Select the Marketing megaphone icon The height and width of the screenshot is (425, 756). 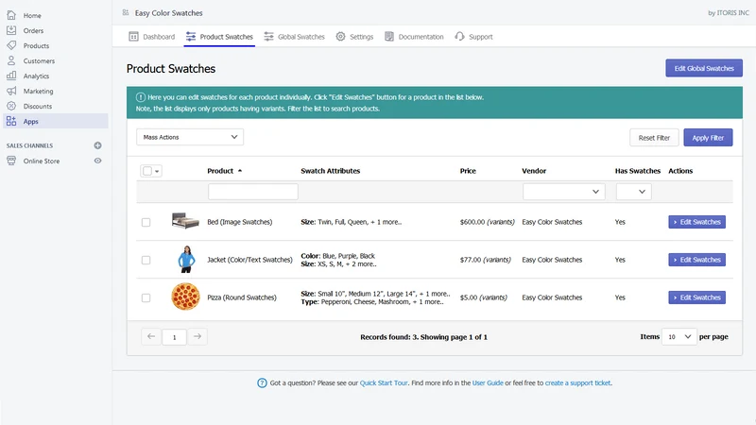pyautogui.click(x=11, y=91)
